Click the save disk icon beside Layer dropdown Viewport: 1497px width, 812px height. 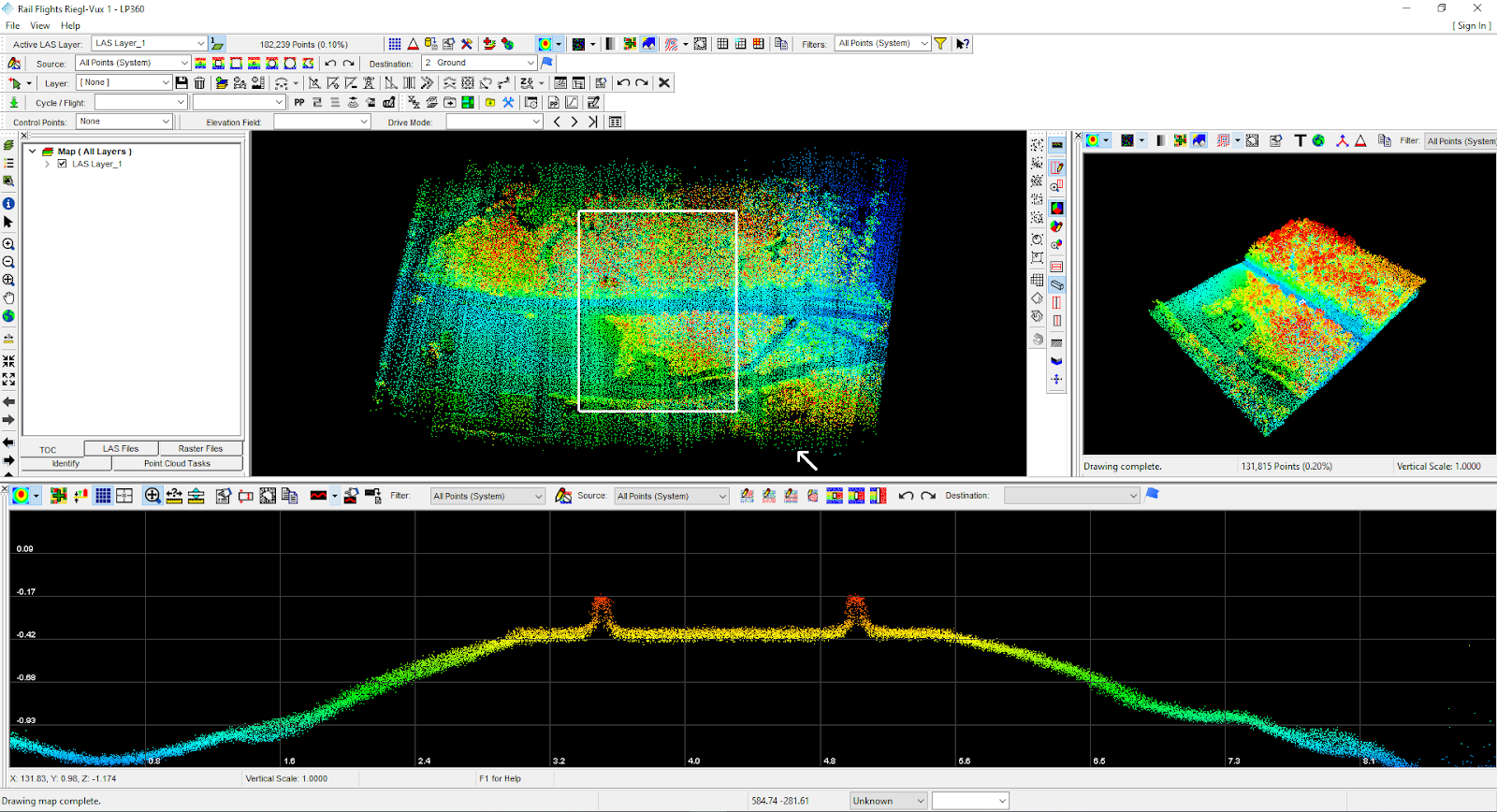[182, 83]
